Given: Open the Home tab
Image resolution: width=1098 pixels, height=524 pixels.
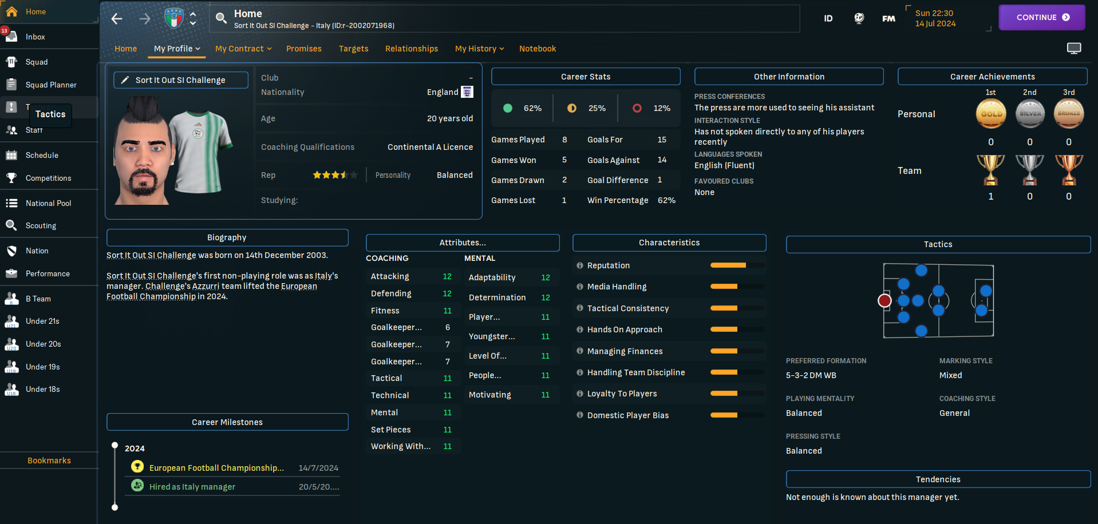Looking at the screenshot, I should (125, 49).
